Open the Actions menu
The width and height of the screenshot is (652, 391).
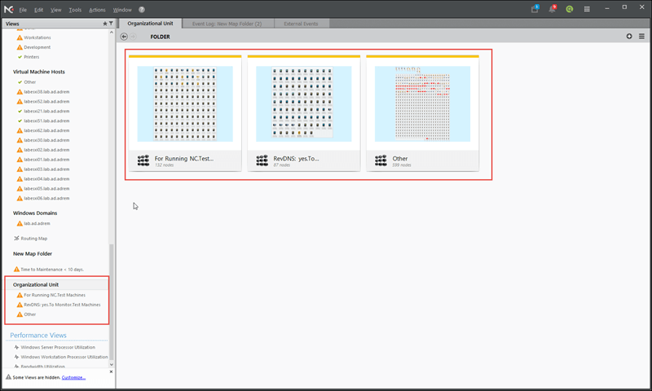coord(97,10)
